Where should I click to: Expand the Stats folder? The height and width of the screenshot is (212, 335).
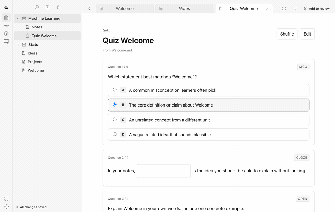pyautogui.click(x=18, y=45)
